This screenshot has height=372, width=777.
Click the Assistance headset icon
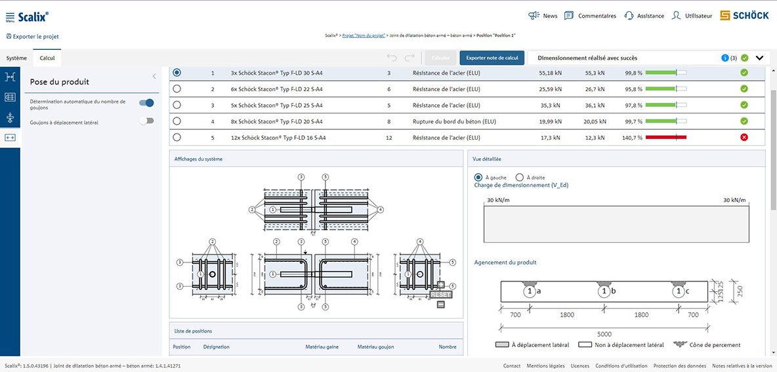(x=629, y=16)
